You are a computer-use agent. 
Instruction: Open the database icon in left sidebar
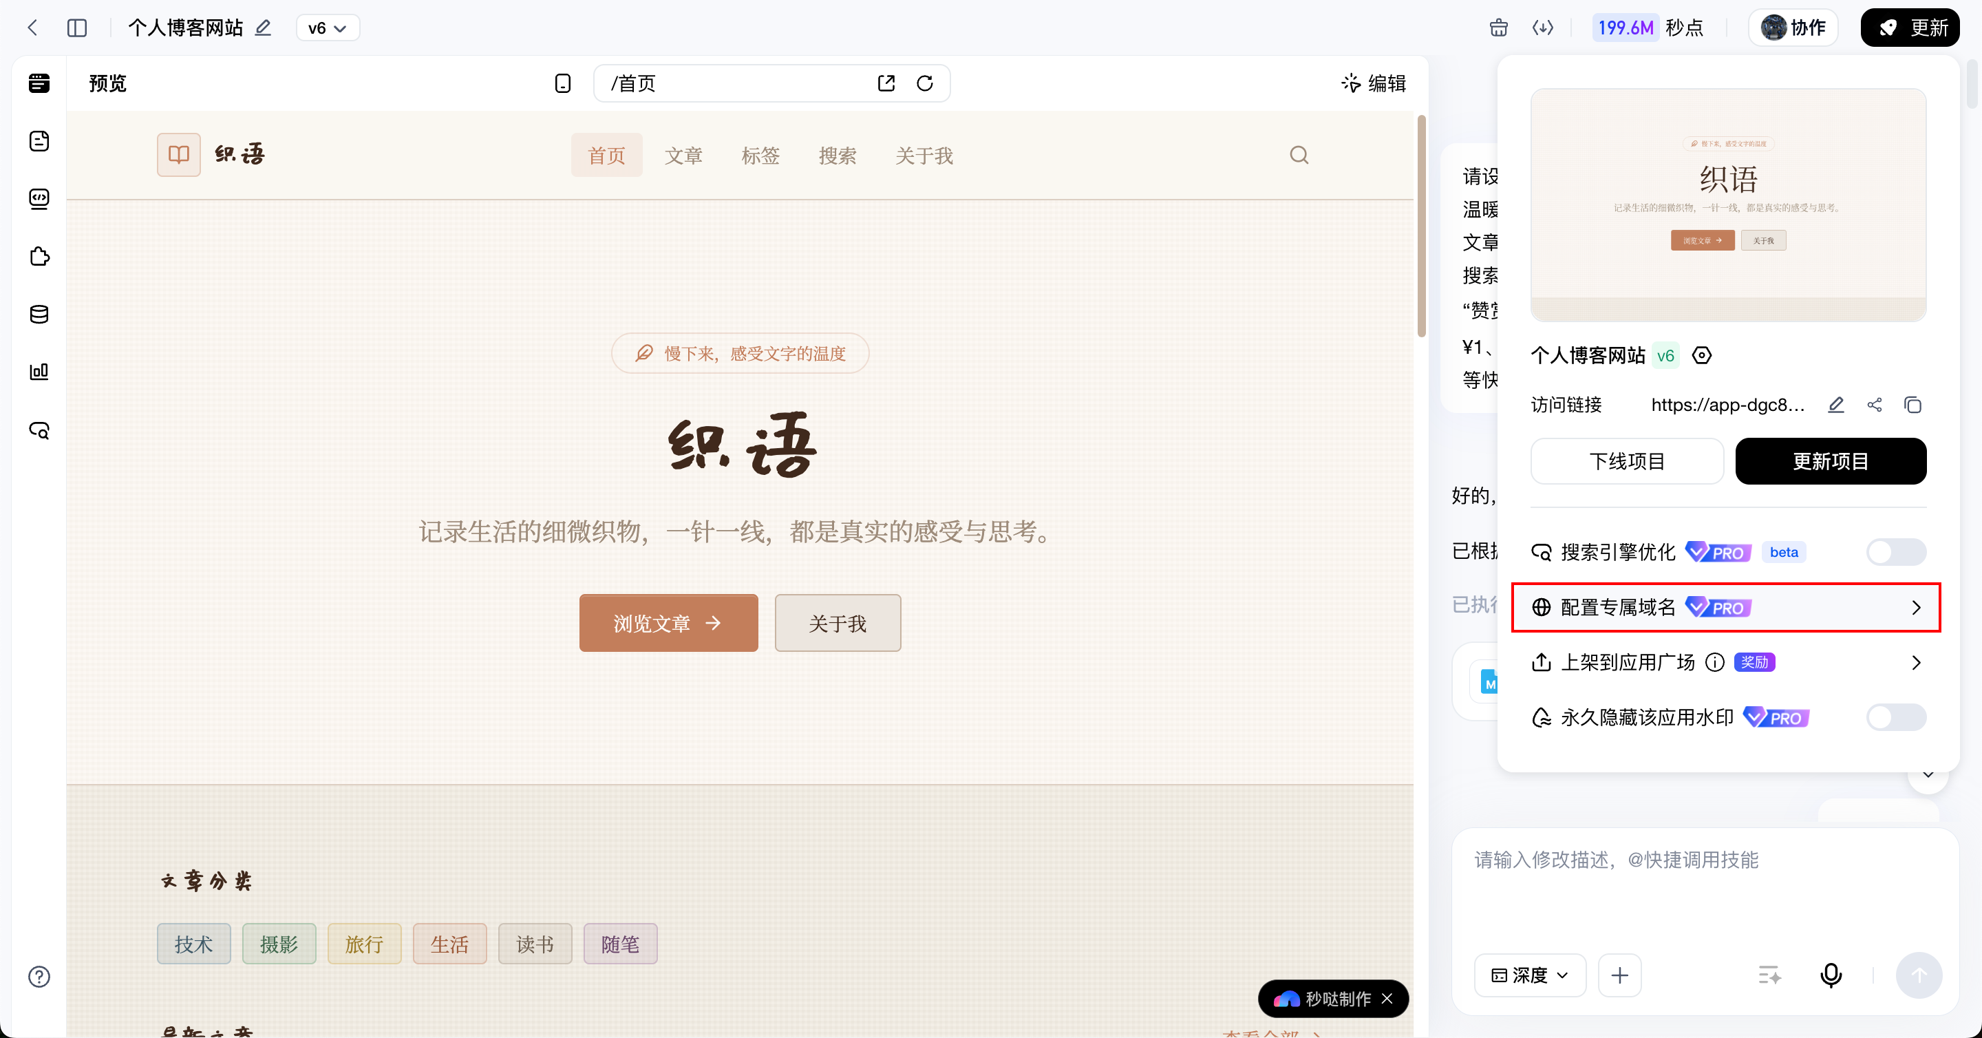39,314
